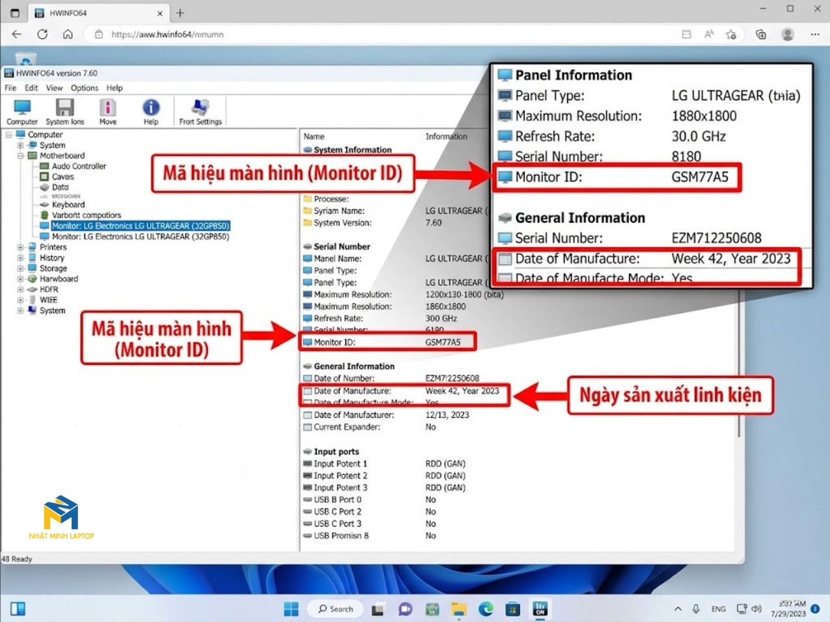
Task: Click the browser home icon
Action: click(x=68, y=34)
